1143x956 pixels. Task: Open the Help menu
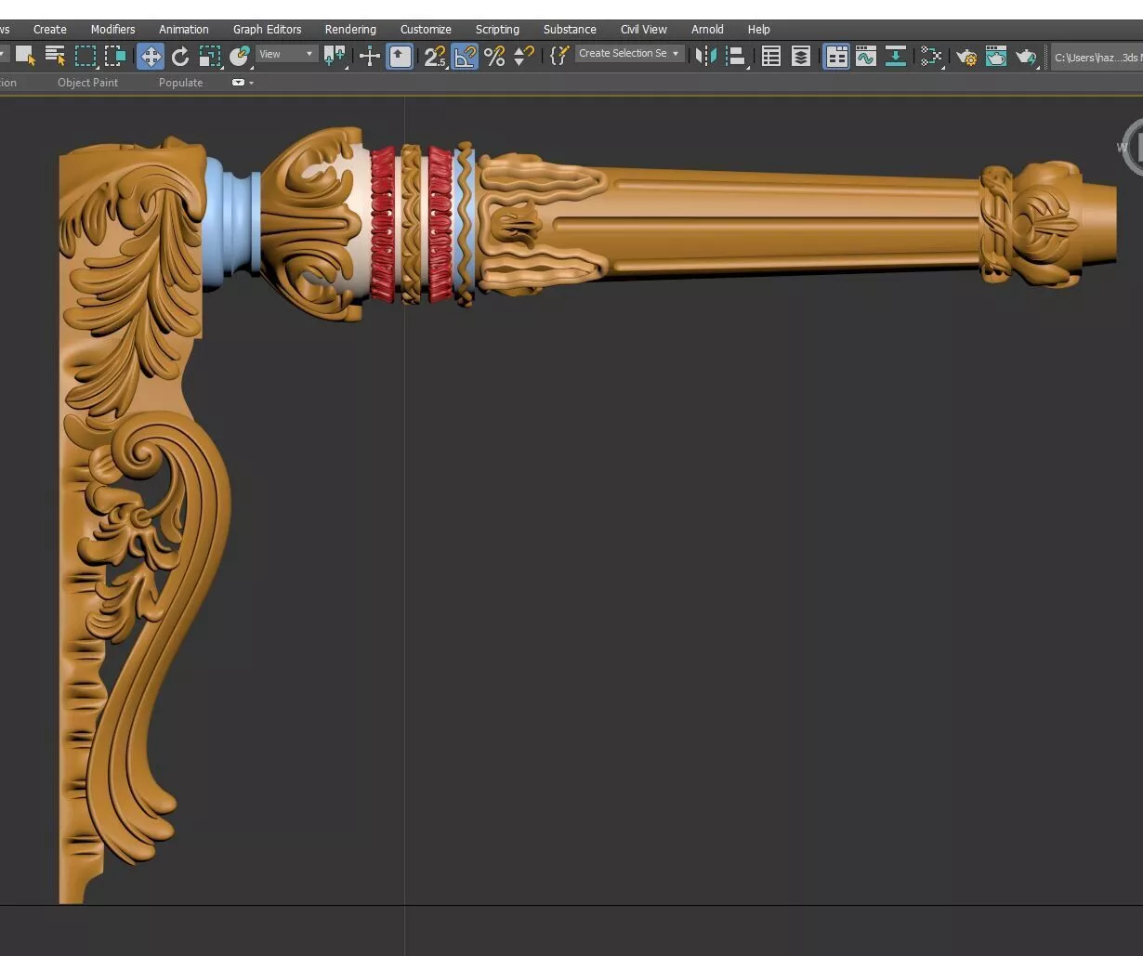[x=759, y=30]
